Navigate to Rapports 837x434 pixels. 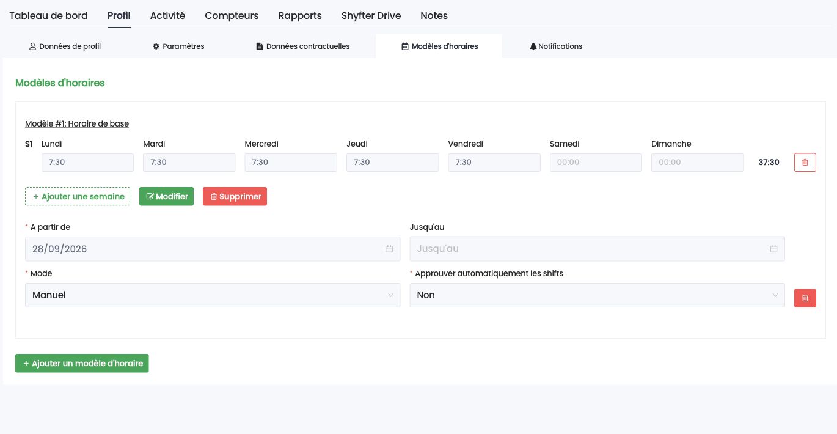[300, 16]
